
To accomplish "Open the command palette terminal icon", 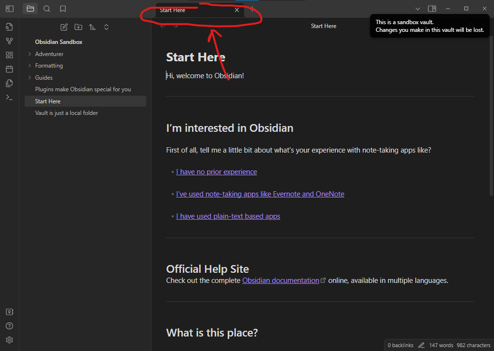I will click(x=9, y=97).
